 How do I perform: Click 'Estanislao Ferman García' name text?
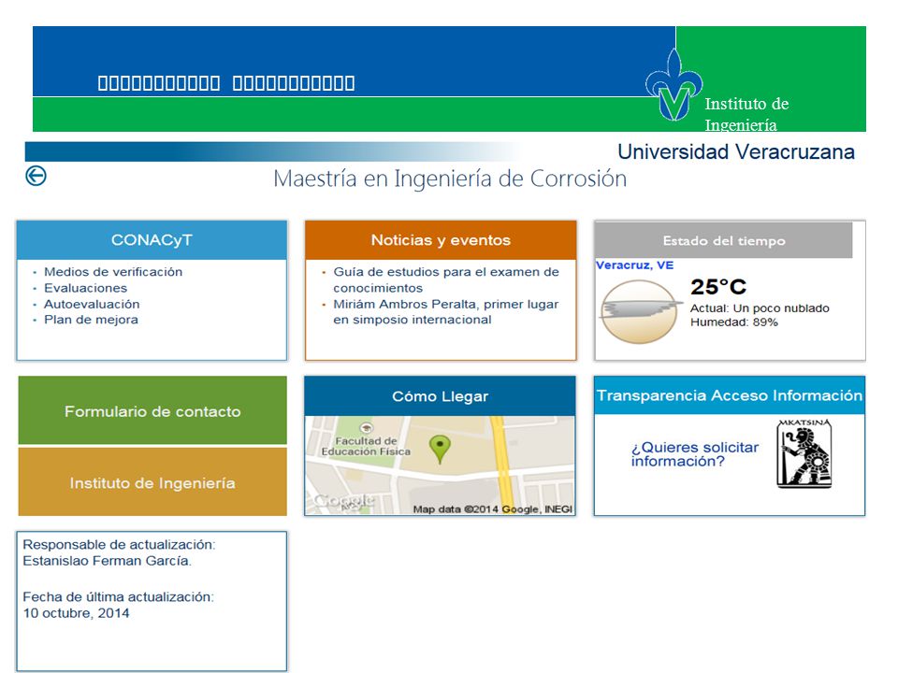107,561
